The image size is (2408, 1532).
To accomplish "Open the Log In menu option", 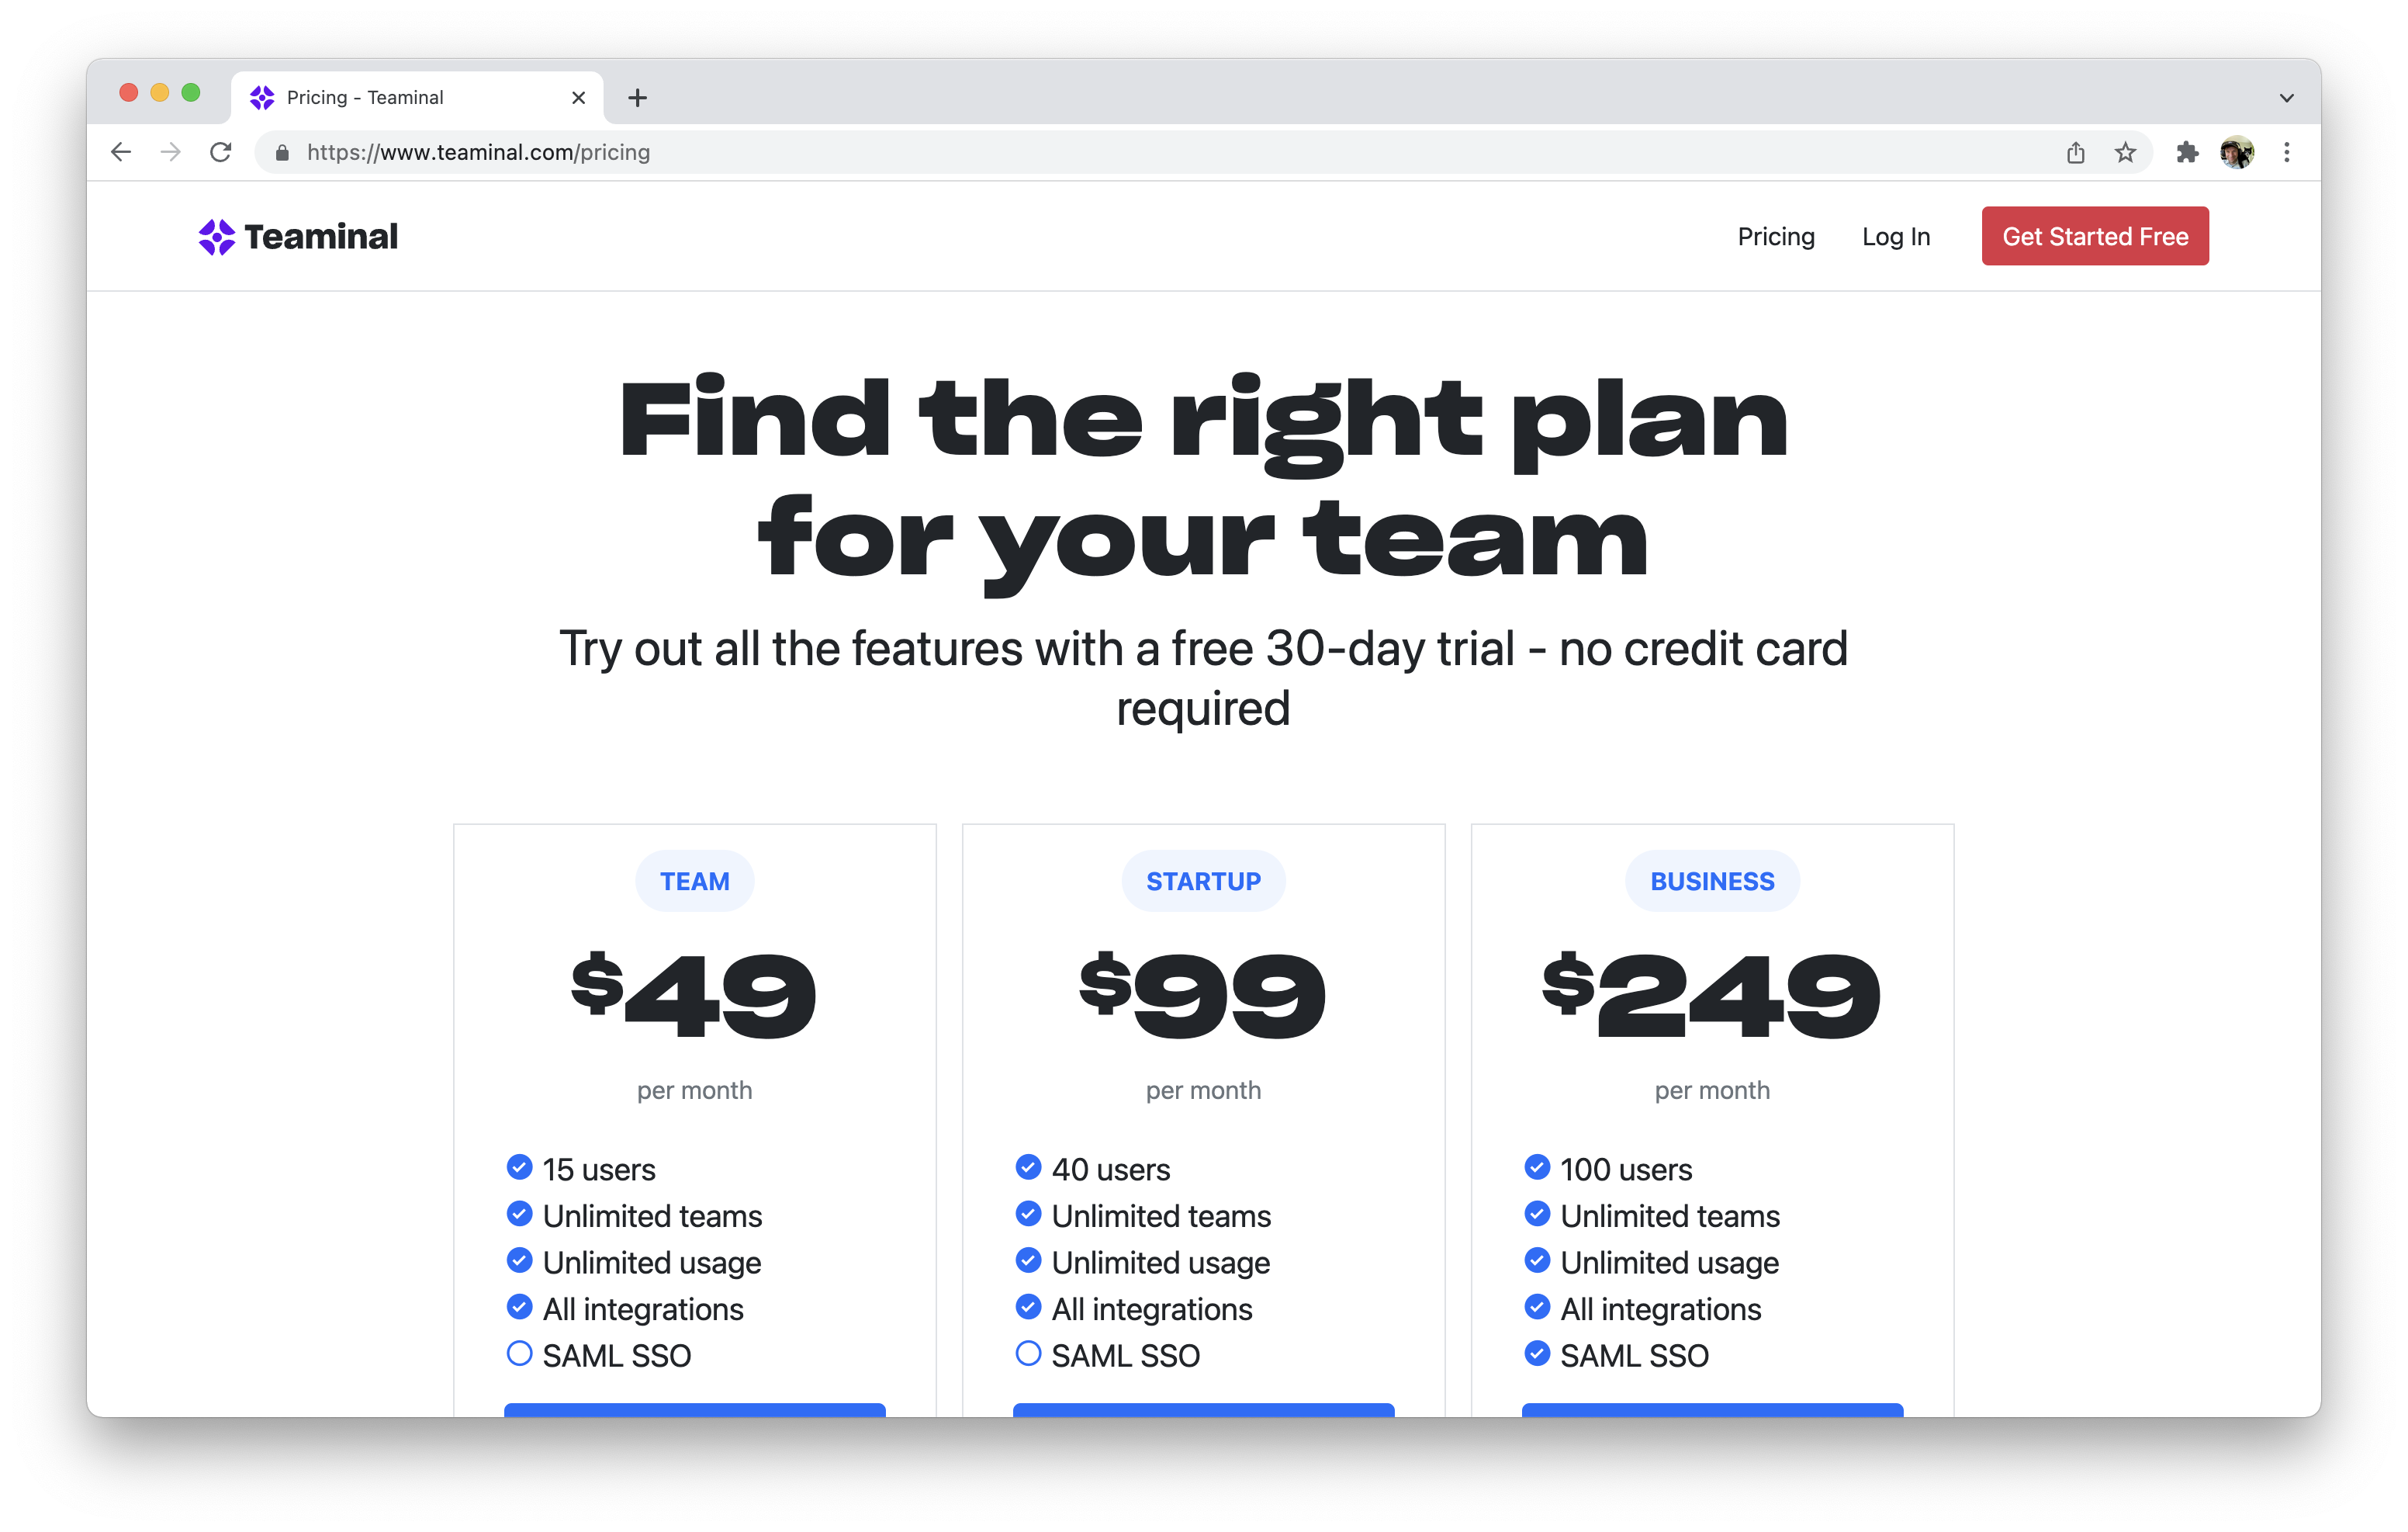I will point(1894,235).
